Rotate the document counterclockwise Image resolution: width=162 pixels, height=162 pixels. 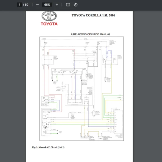[x=76, y=5]
